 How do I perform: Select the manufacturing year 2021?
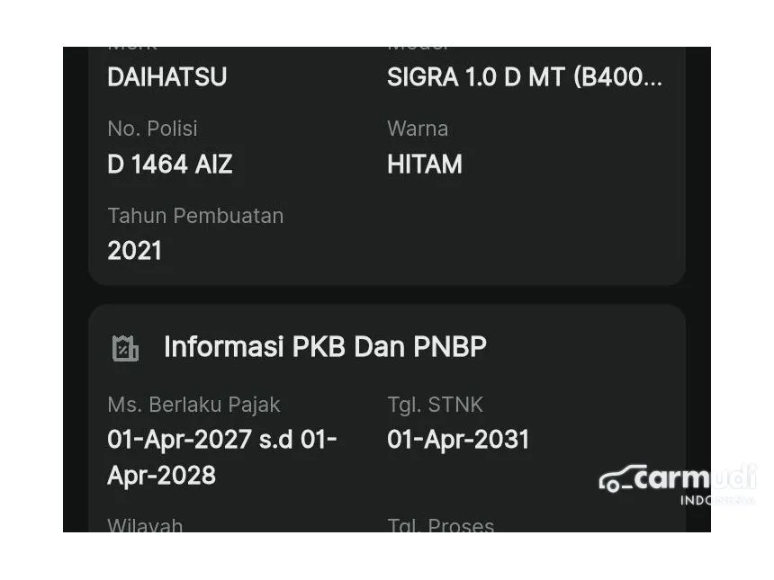click(x=135, y=251)
